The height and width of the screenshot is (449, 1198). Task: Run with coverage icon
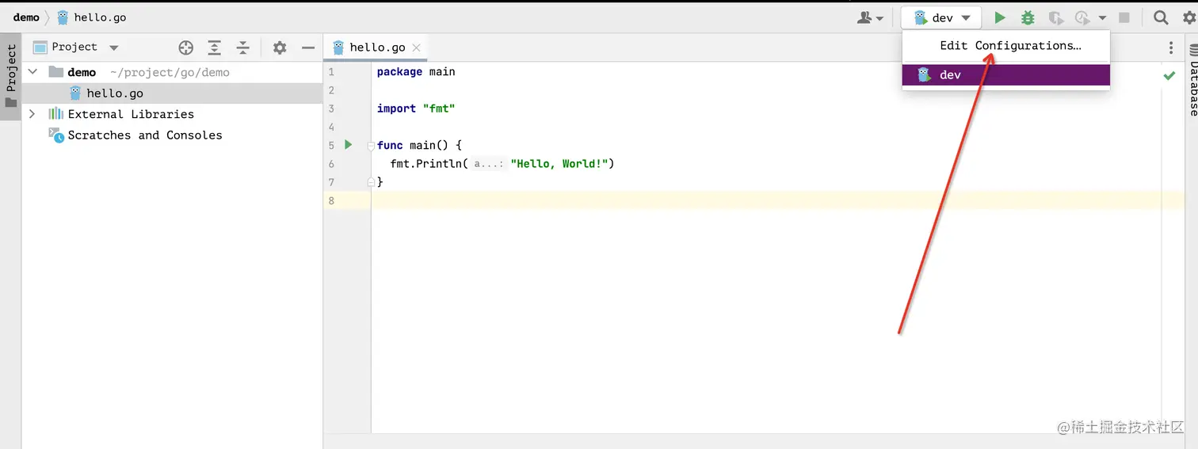pos(1055,17)
